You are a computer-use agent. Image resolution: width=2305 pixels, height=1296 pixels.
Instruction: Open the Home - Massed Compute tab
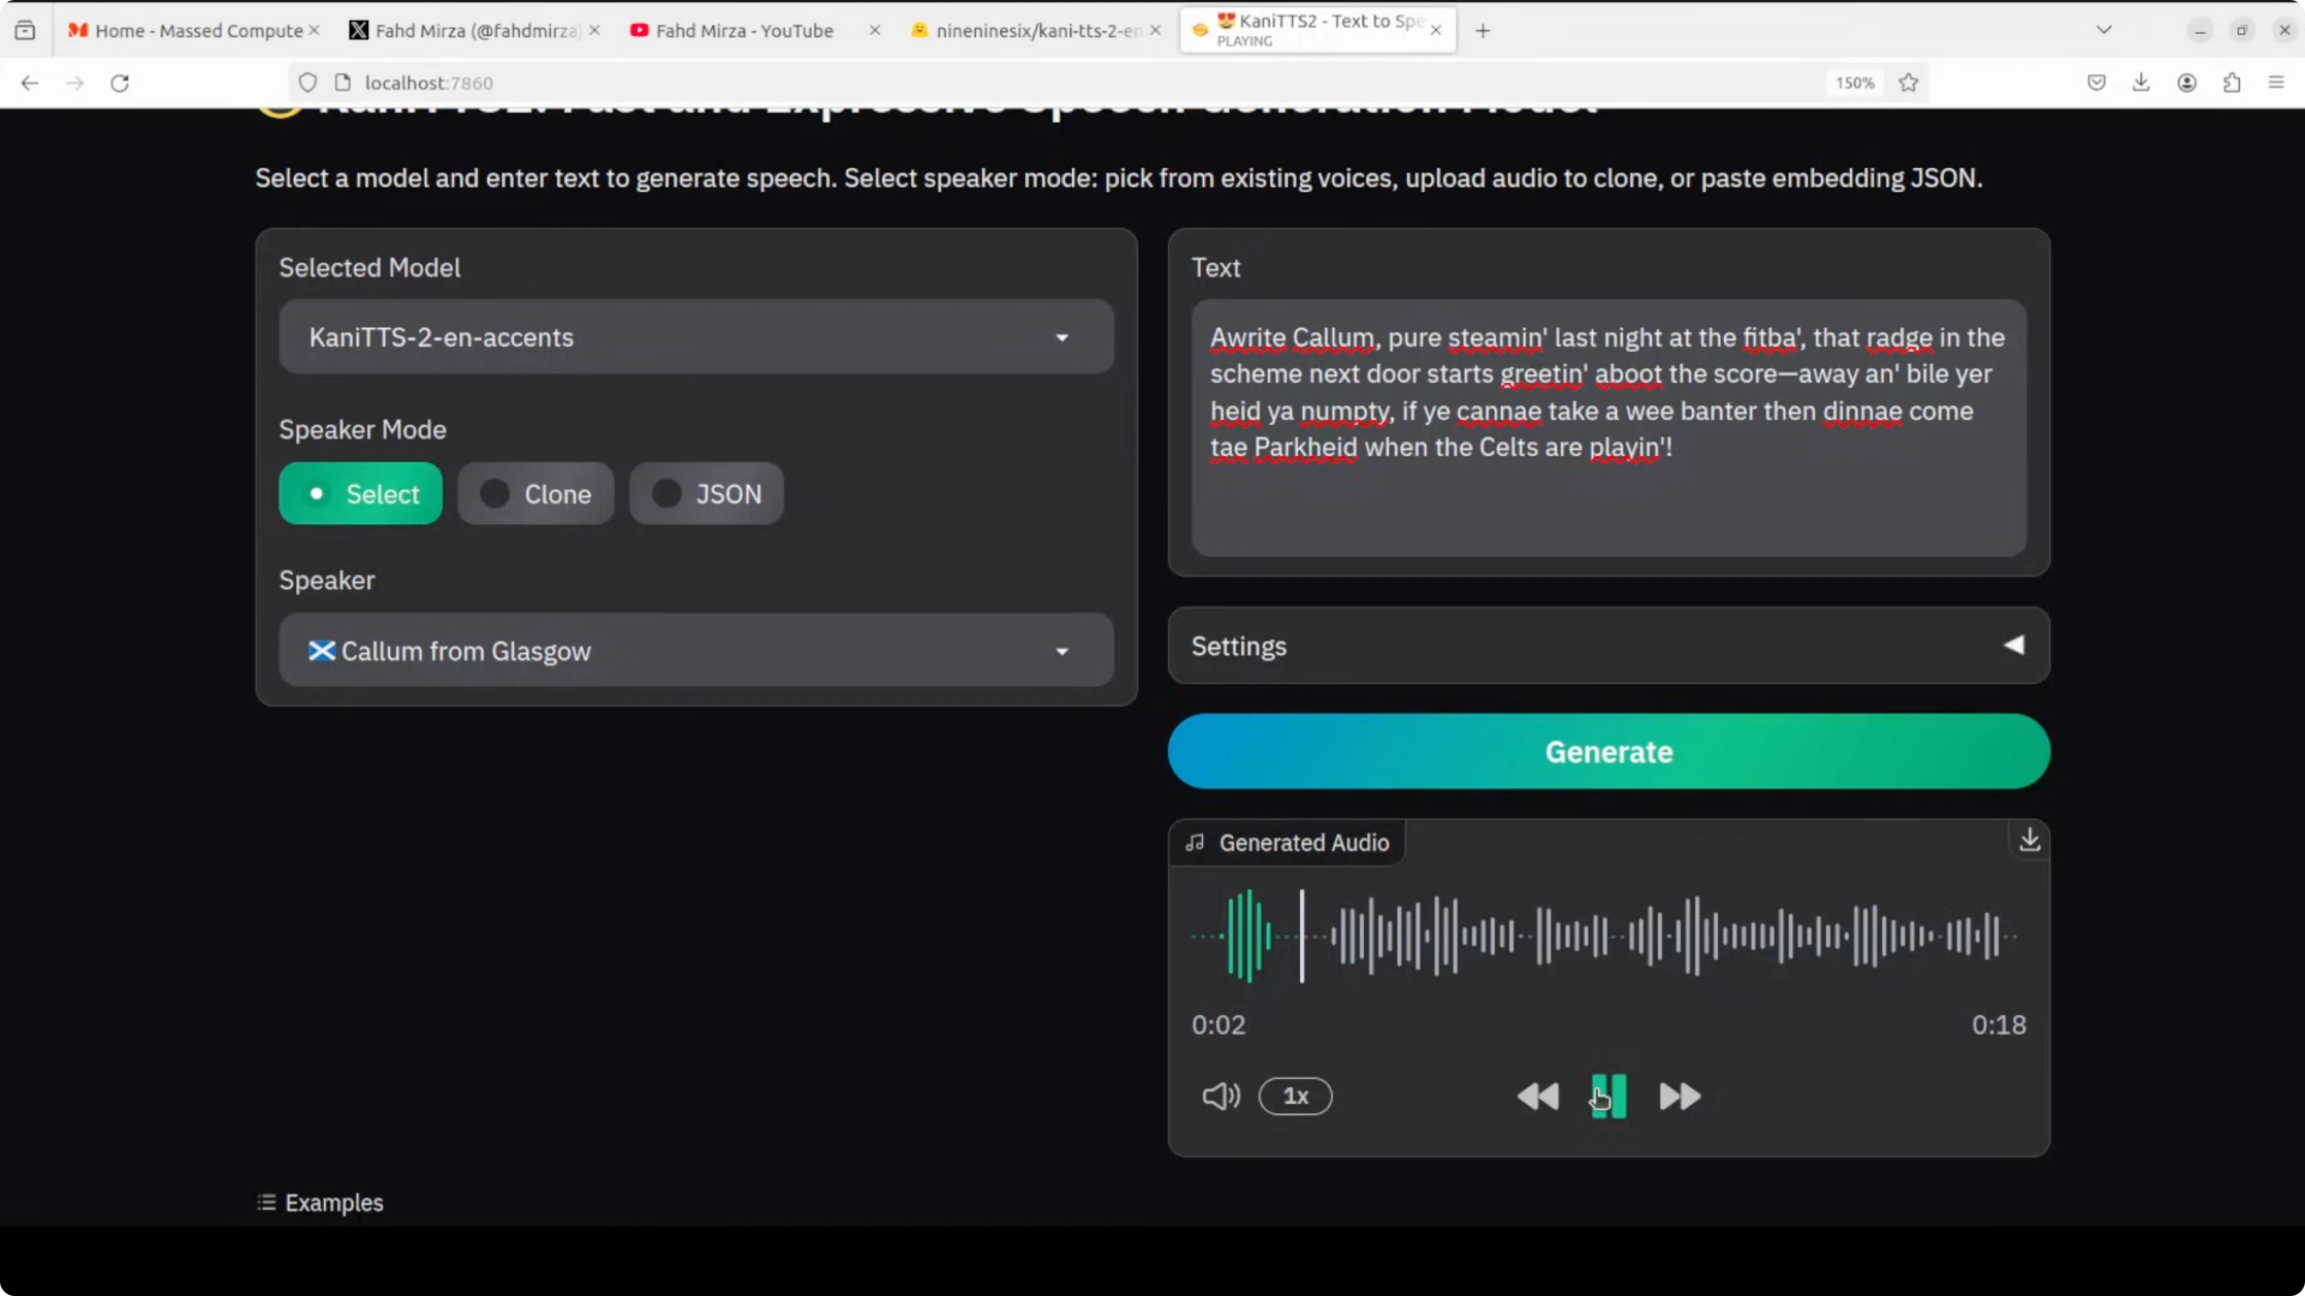click(x=188, y=29)
